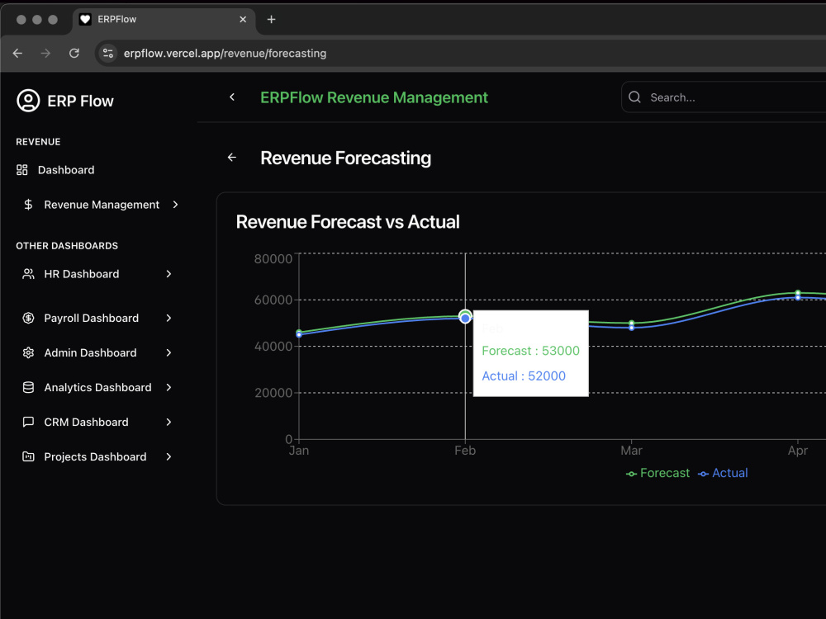826x619 pixels.
Task: Click the ERPFlow Revenue Management heading
Action: pyautogui.click(x=374, y=97)
